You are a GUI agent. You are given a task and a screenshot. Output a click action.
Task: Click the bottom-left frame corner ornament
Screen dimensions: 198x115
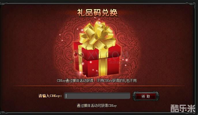point(3,112)
